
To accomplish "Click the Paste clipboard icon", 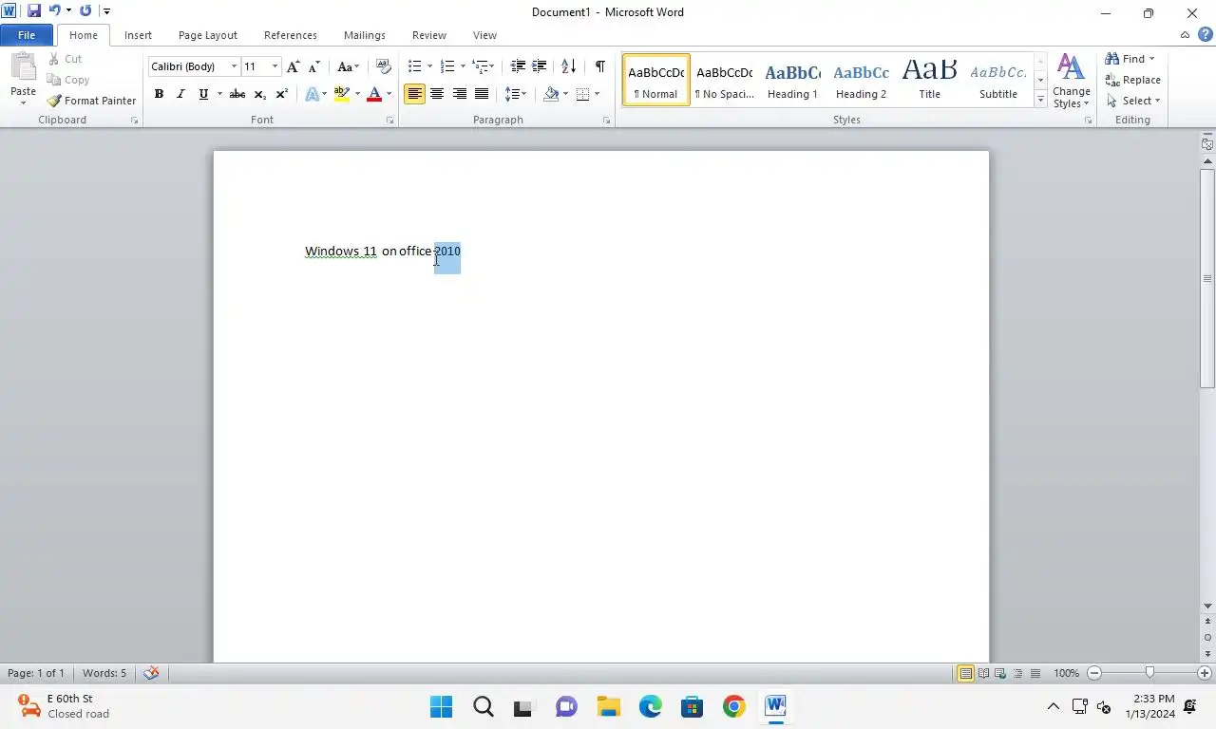I will (x=23, y=68).
